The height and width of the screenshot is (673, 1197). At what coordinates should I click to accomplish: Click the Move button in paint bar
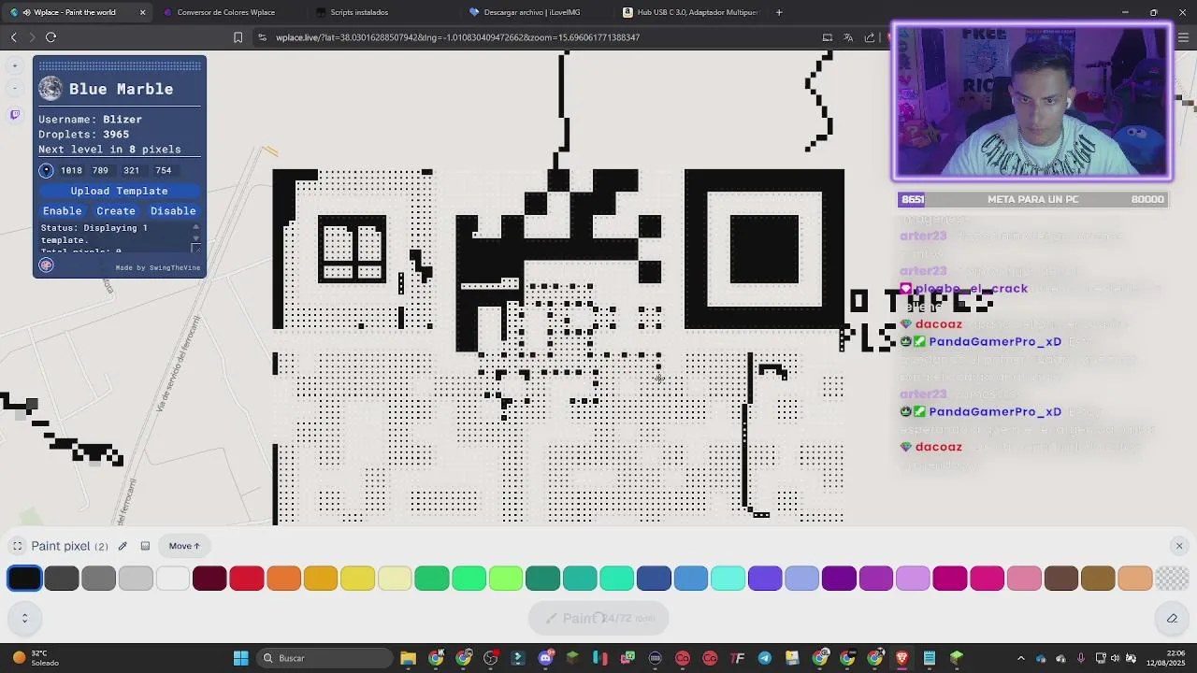coord(184,546)
